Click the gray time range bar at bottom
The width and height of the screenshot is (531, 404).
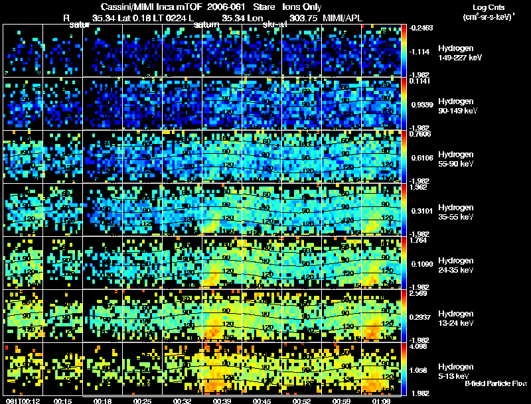click(x=242, y=396)
